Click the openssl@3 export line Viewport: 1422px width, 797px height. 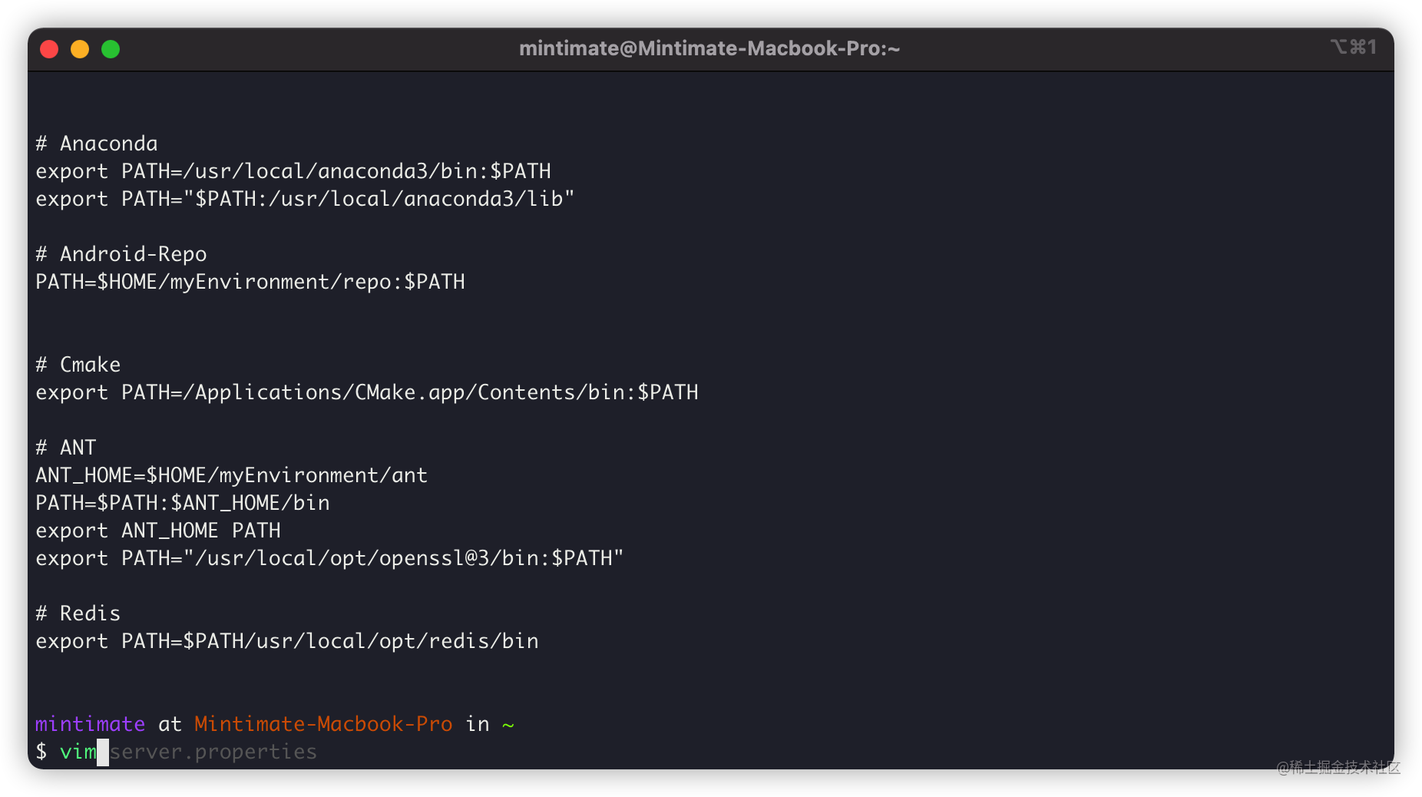point(328,558)
